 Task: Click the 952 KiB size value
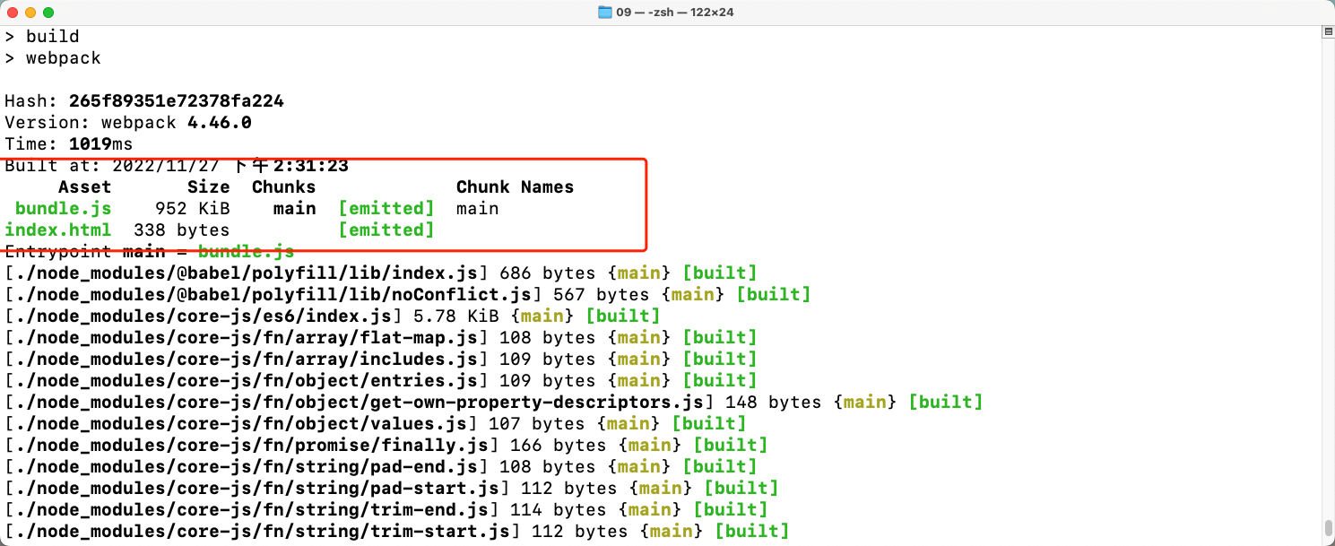coord(193,209)
